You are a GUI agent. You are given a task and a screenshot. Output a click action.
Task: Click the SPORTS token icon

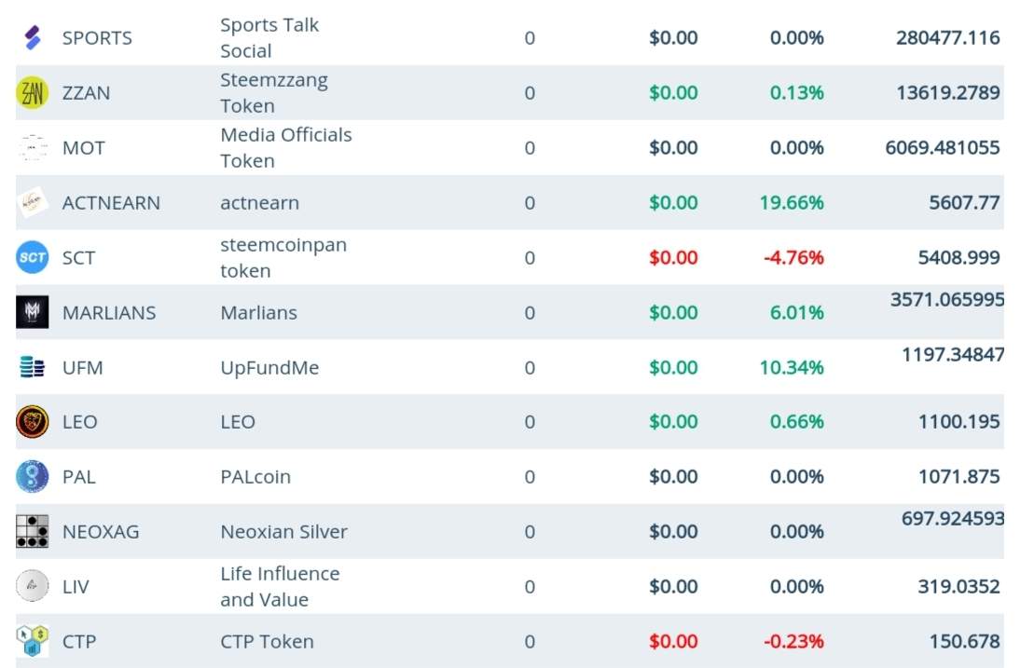pos(33,38)
